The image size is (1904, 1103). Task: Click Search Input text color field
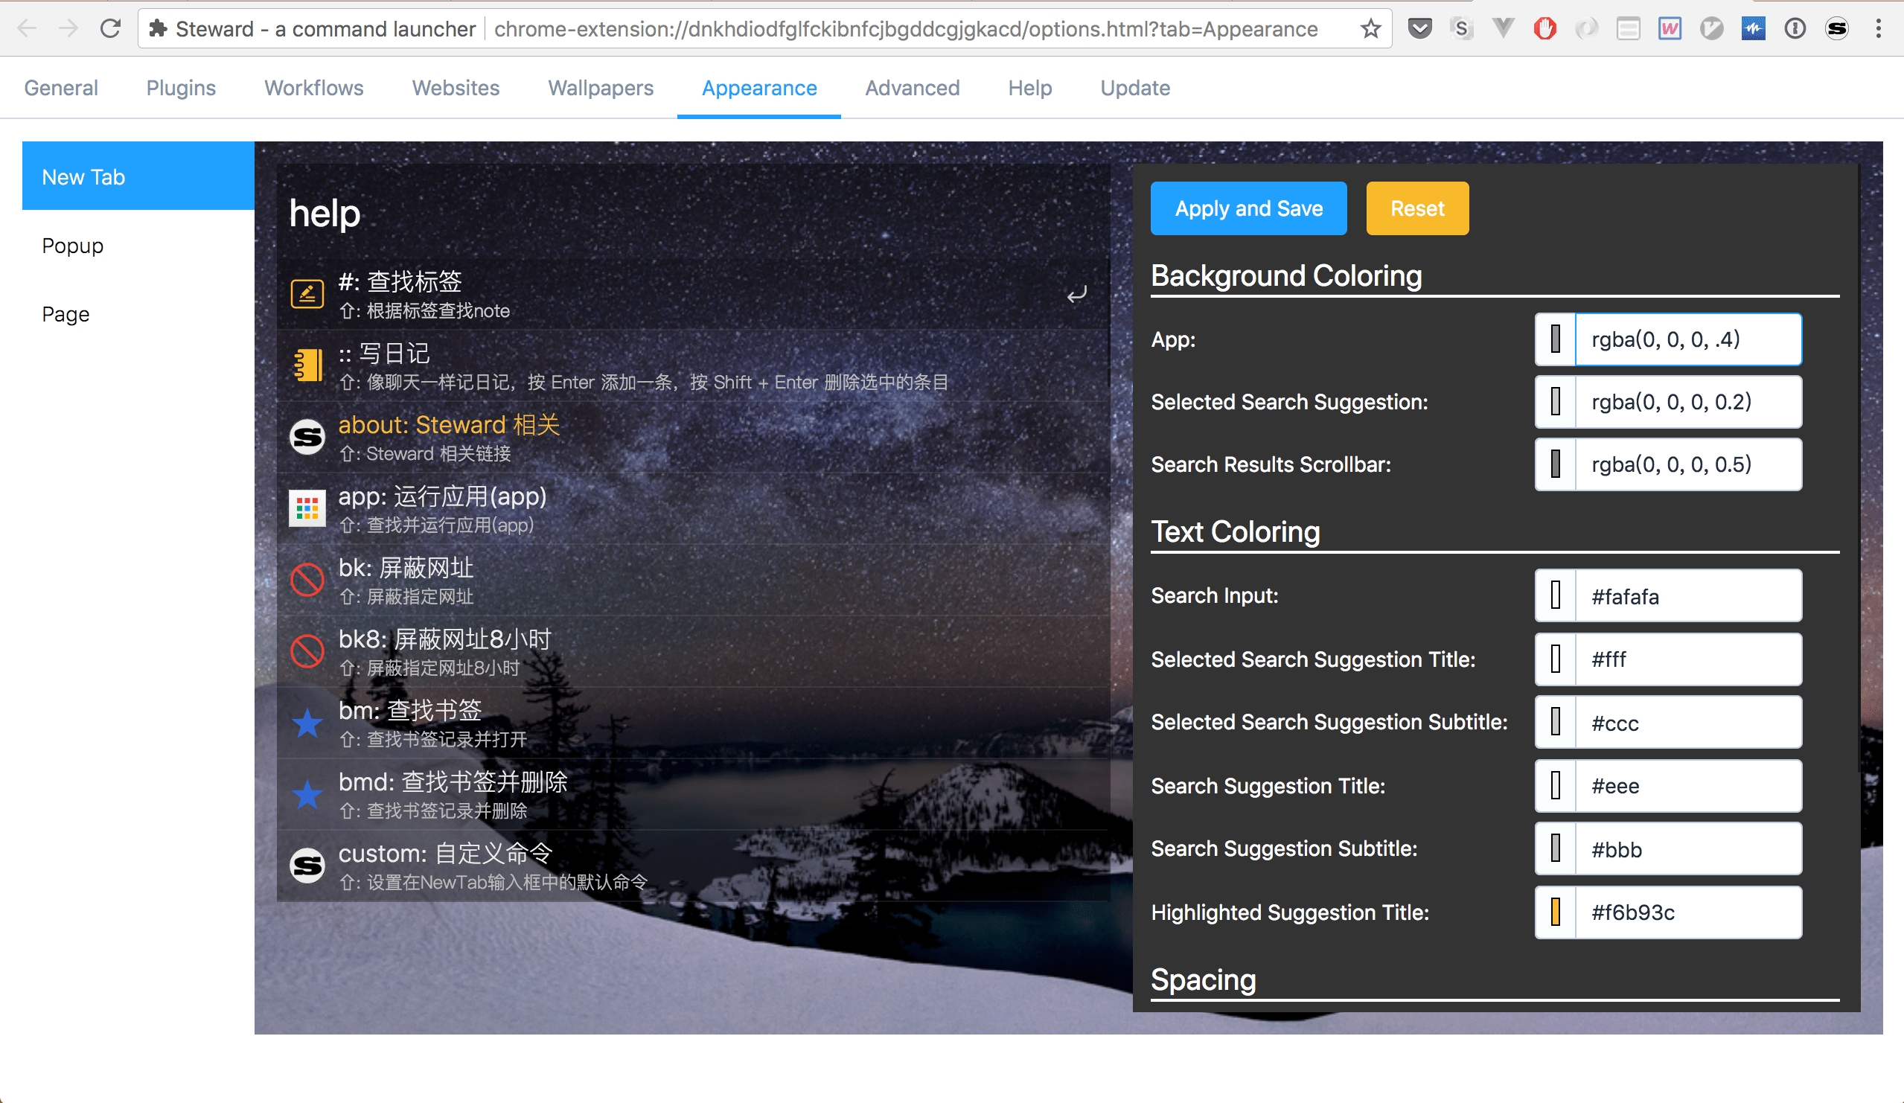1693,595
